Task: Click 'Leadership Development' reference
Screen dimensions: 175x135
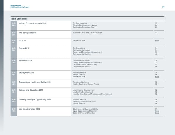Action: [x=83, y=92]
